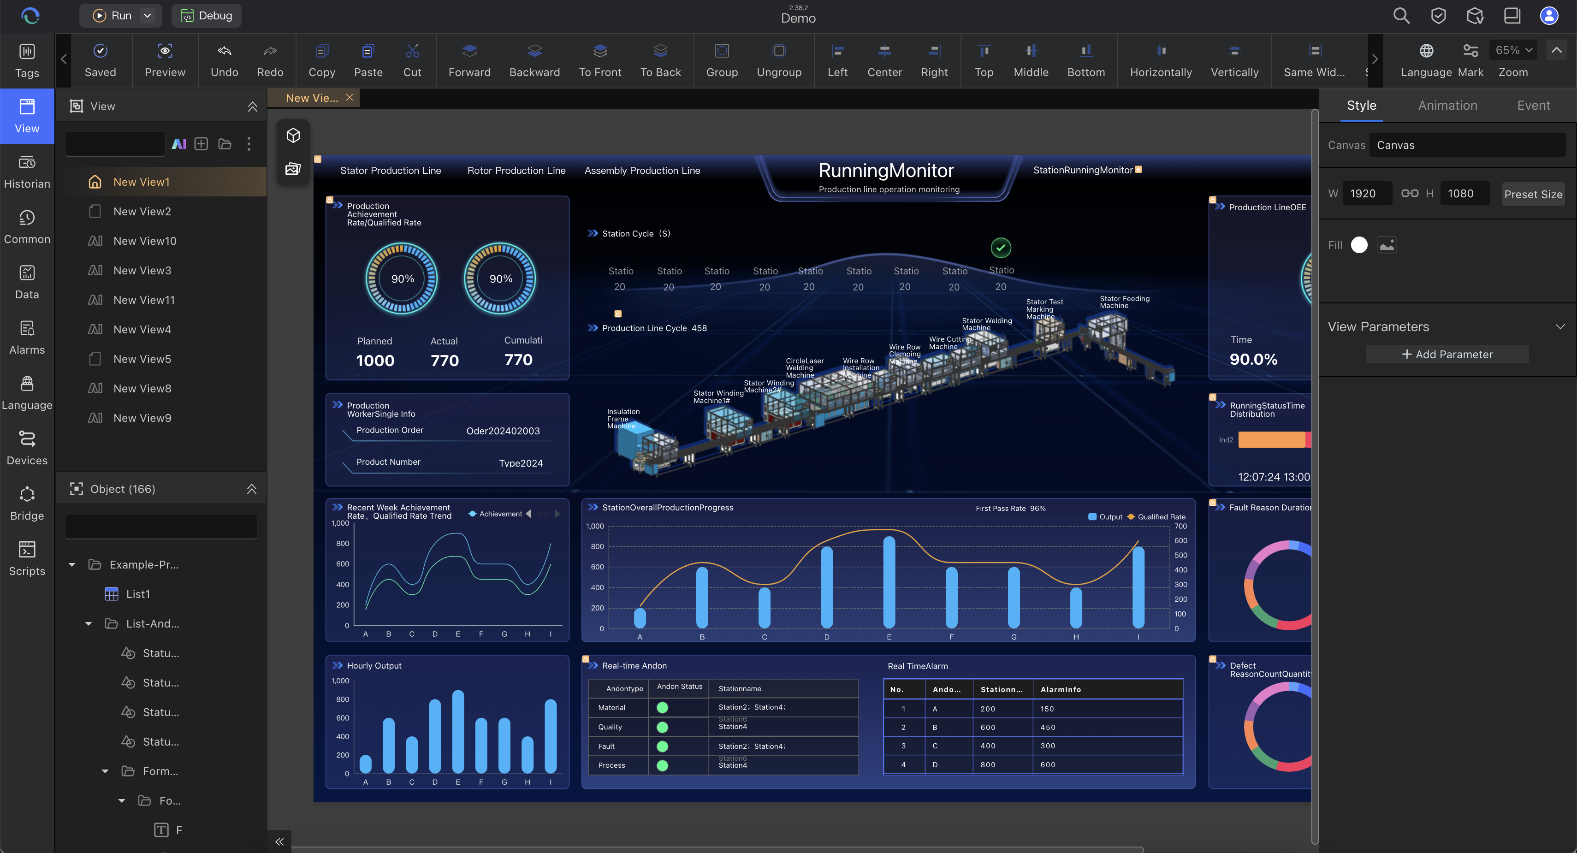Create a new view with the plus icon
This screenshot has width=1577, height=853.
pyautogui.click(x=201, y=144)
